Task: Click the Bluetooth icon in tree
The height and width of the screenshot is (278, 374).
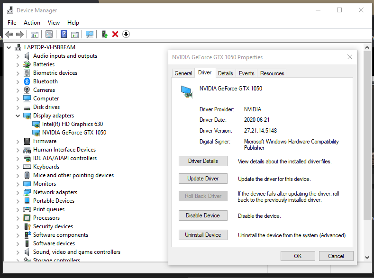Action: point(27,81)
